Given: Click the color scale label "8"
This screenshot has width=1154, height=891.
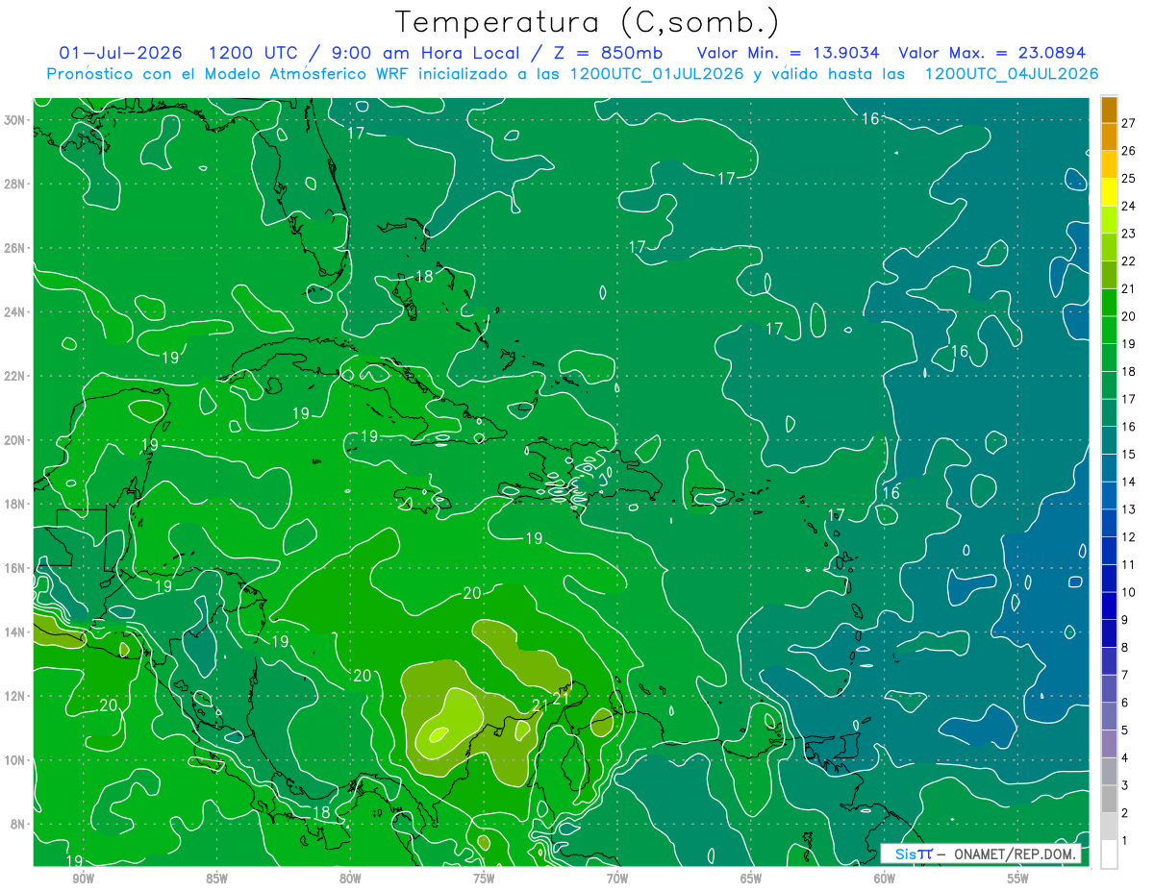Looking at the screenshot, I should (x=1125, y=648).
